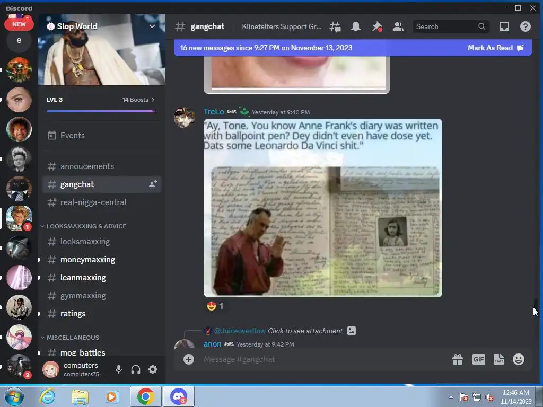Click the anon username

click(x=212, y=344)
